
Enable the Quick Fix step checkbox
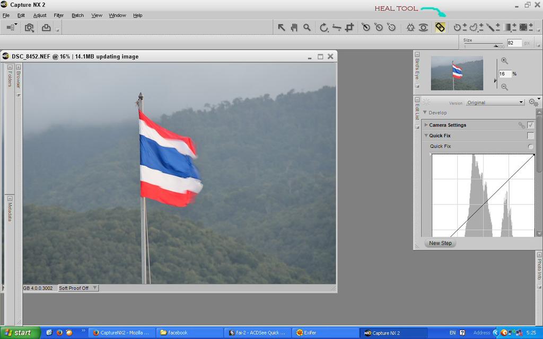tap(530, 136)
